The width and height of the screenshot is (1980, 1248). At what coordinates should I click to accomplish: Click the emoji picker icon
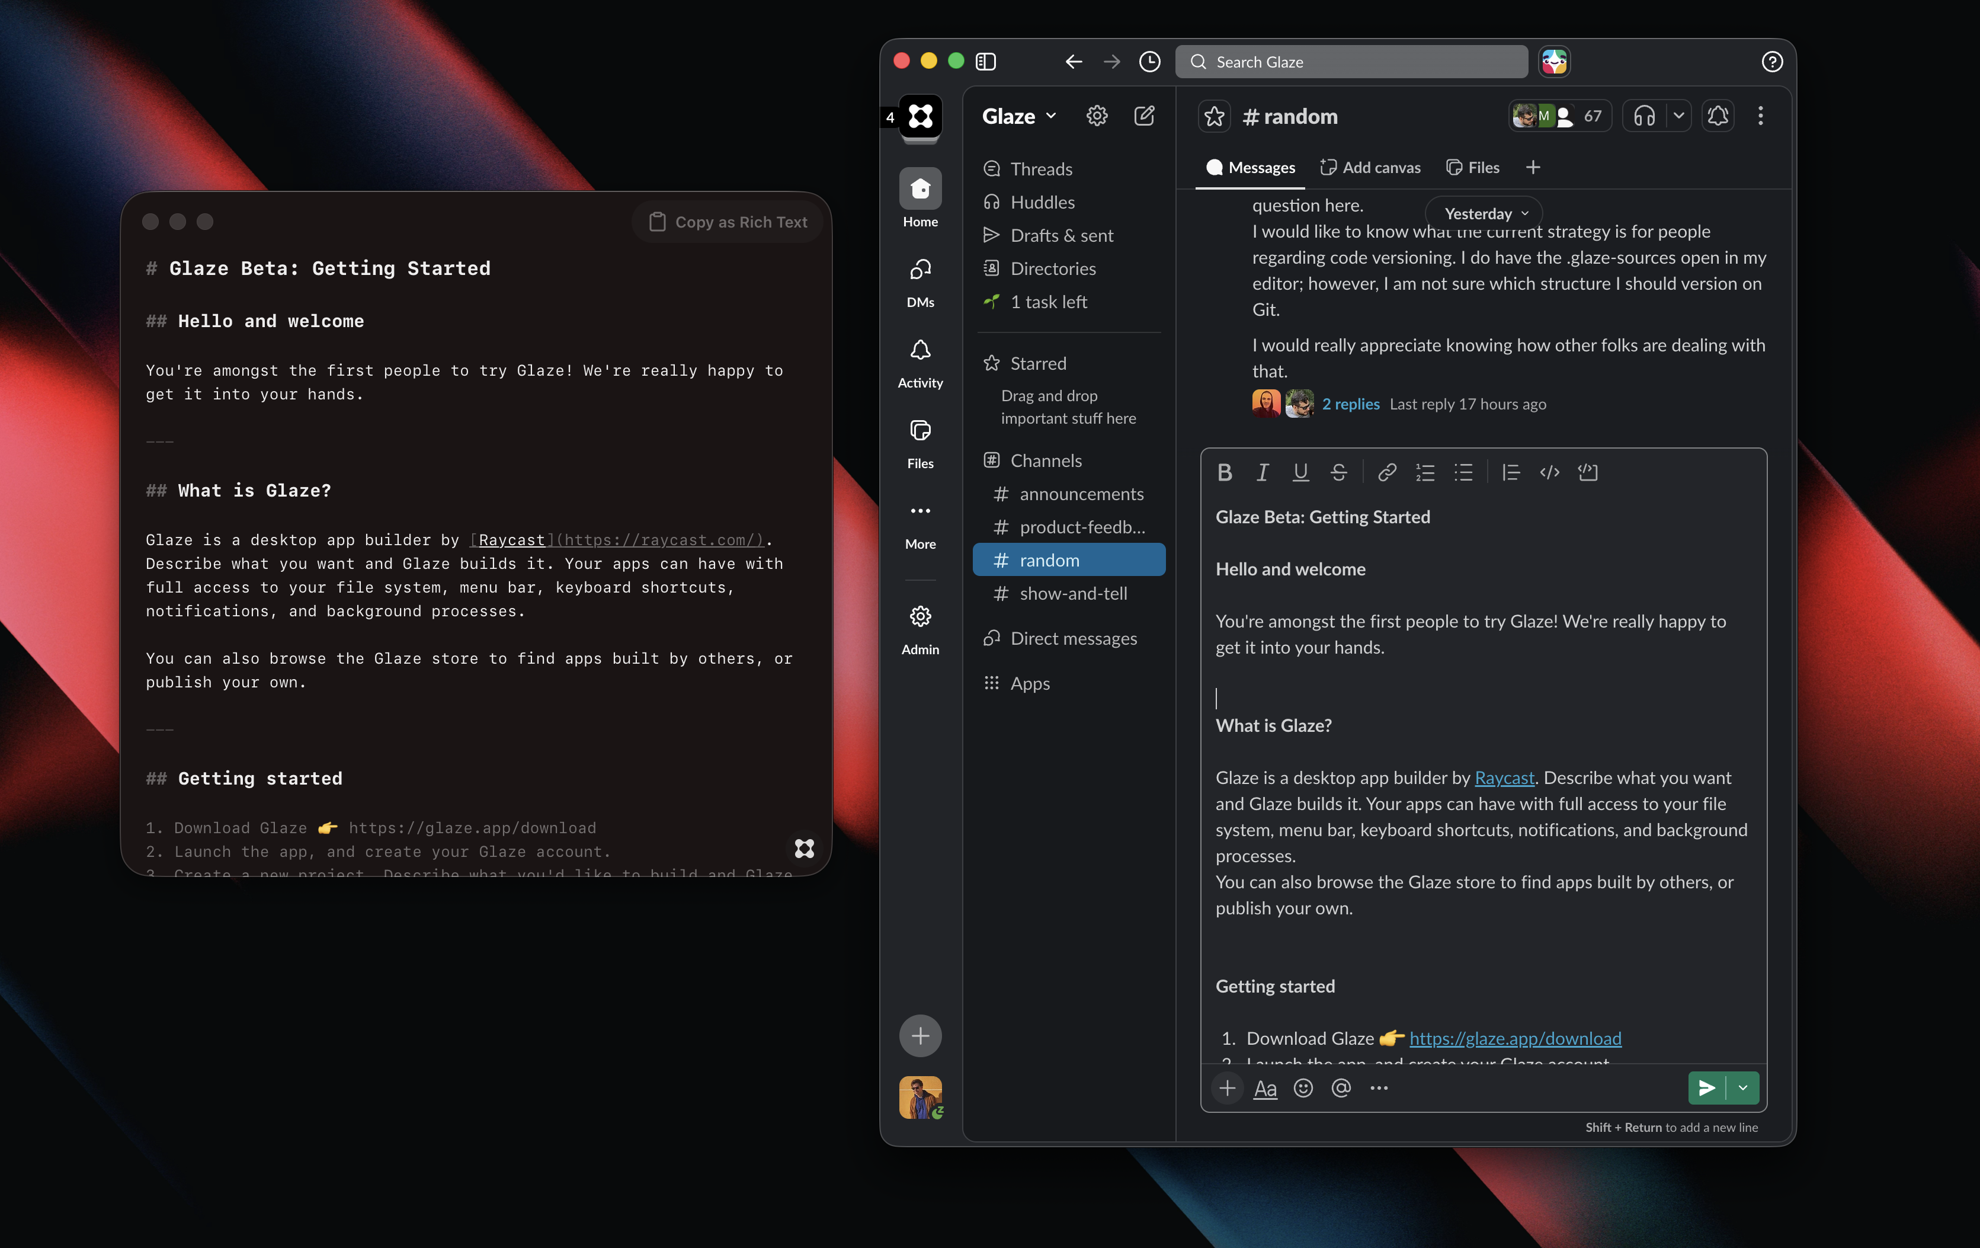pos(1302,1089)
